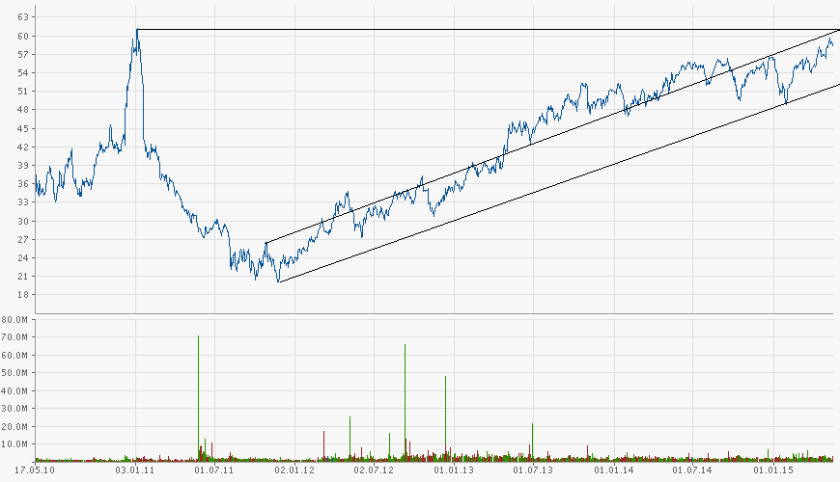This screenshot has width=840, height=482.
Task: Click the price peak near 61
Action: 137,30
